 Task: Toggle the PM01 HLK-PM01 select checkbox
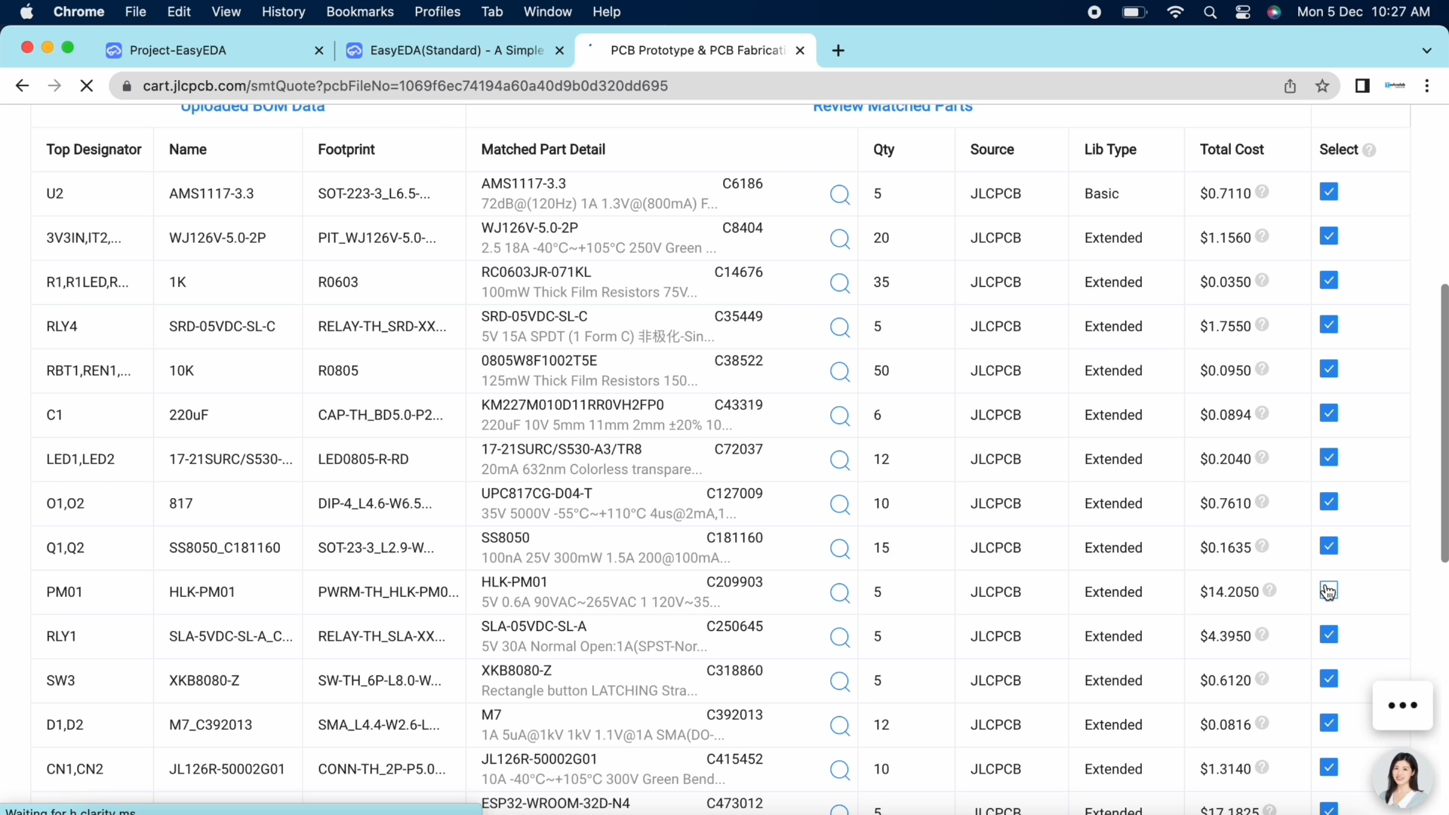[x=1329, y=590]
